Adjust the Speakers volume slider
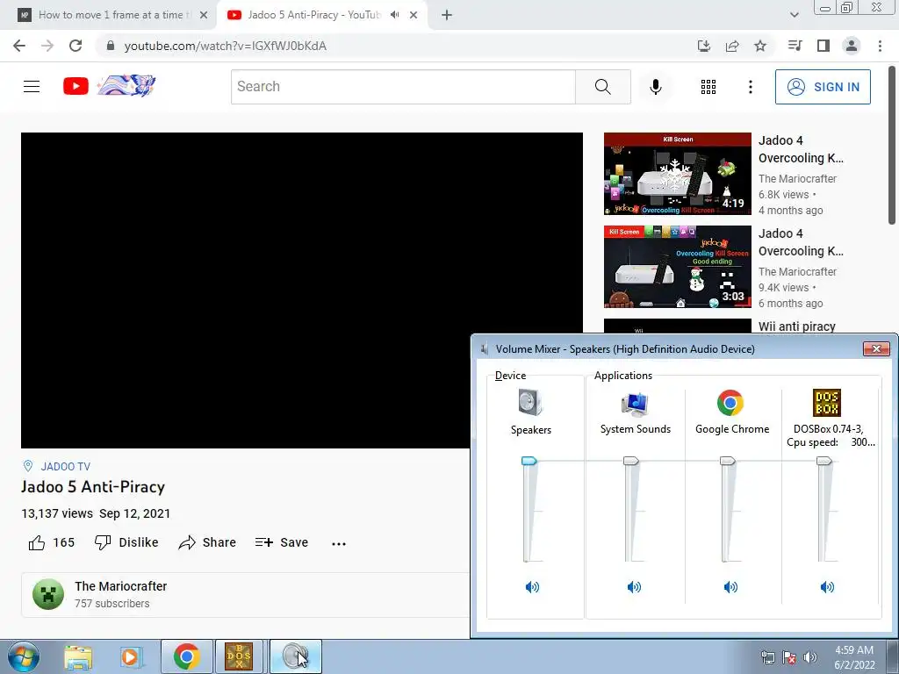The height and width of the screenshot is (674, 899). pos(529,461)
